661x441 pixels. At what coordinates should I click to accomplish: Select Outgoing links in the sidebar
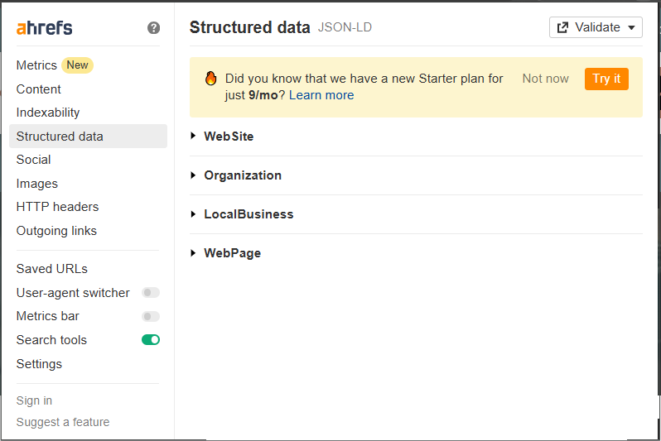coord(56,231)
